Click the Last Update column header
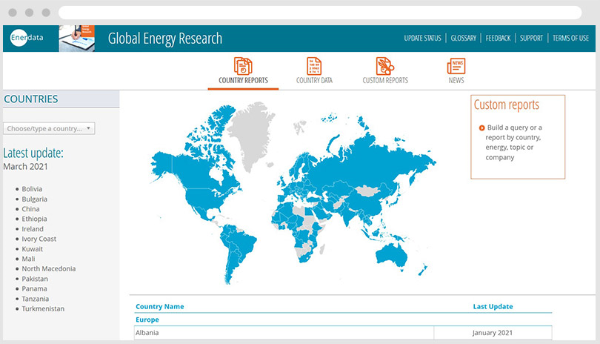Viewport: 600px width, 344px height. click(493, 306)
